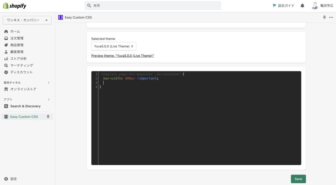Click the search magnifier icon
Viewport: 336px width, 185px height.
[89, 6]
